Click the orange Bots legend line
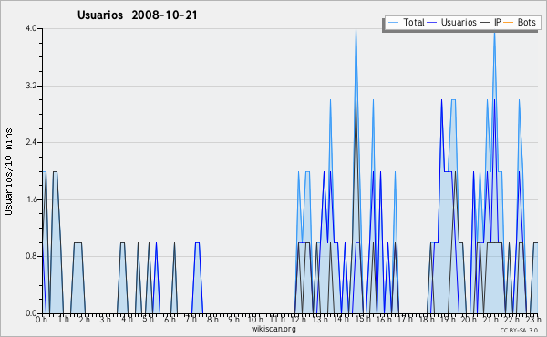The image size is (547, 337). coord(509,22)
